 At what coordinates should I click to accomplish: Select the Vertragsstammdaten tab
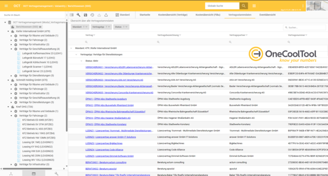click(240, 15)
